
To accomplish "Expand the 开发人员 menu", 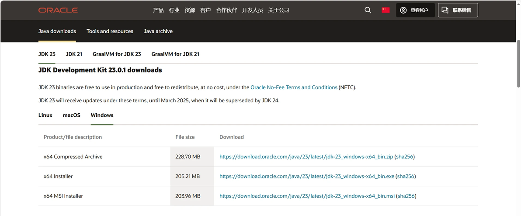I will coord(253,10).
